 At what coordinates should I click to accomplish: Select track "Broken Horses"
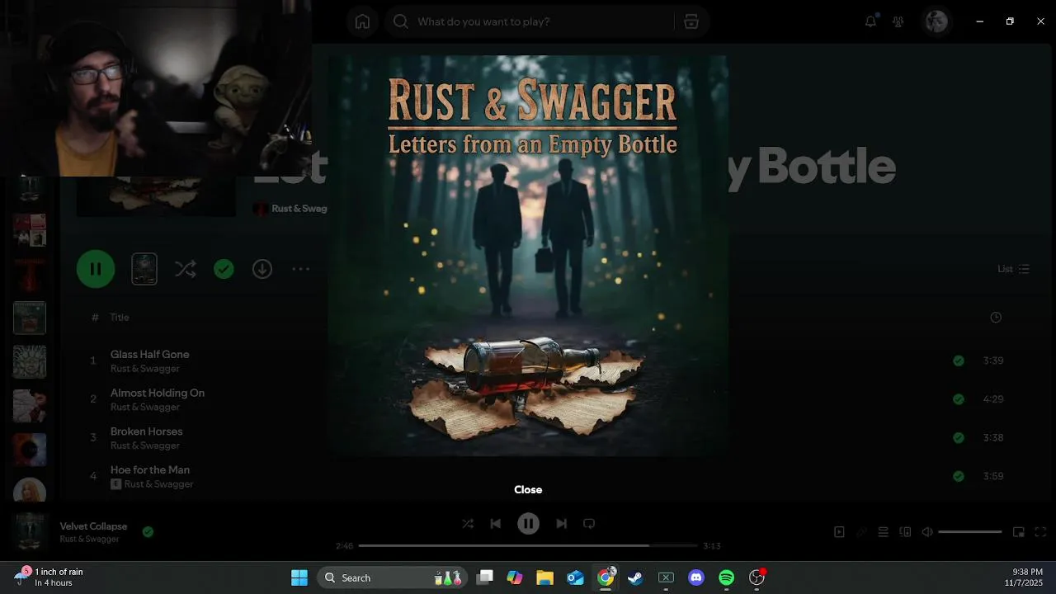[x=147, y=431]
